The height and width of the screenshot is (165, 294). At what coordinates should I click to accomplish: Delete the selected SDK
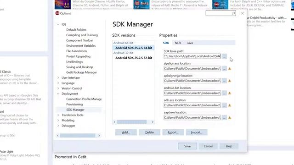[x=149, y=132]
